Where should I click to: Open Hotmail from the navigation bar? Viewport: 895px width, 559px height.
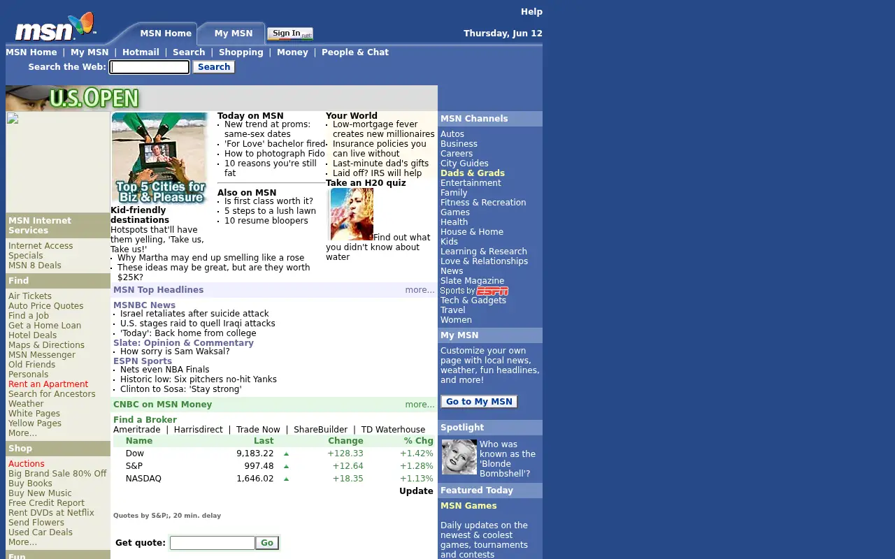click(141, 52)
